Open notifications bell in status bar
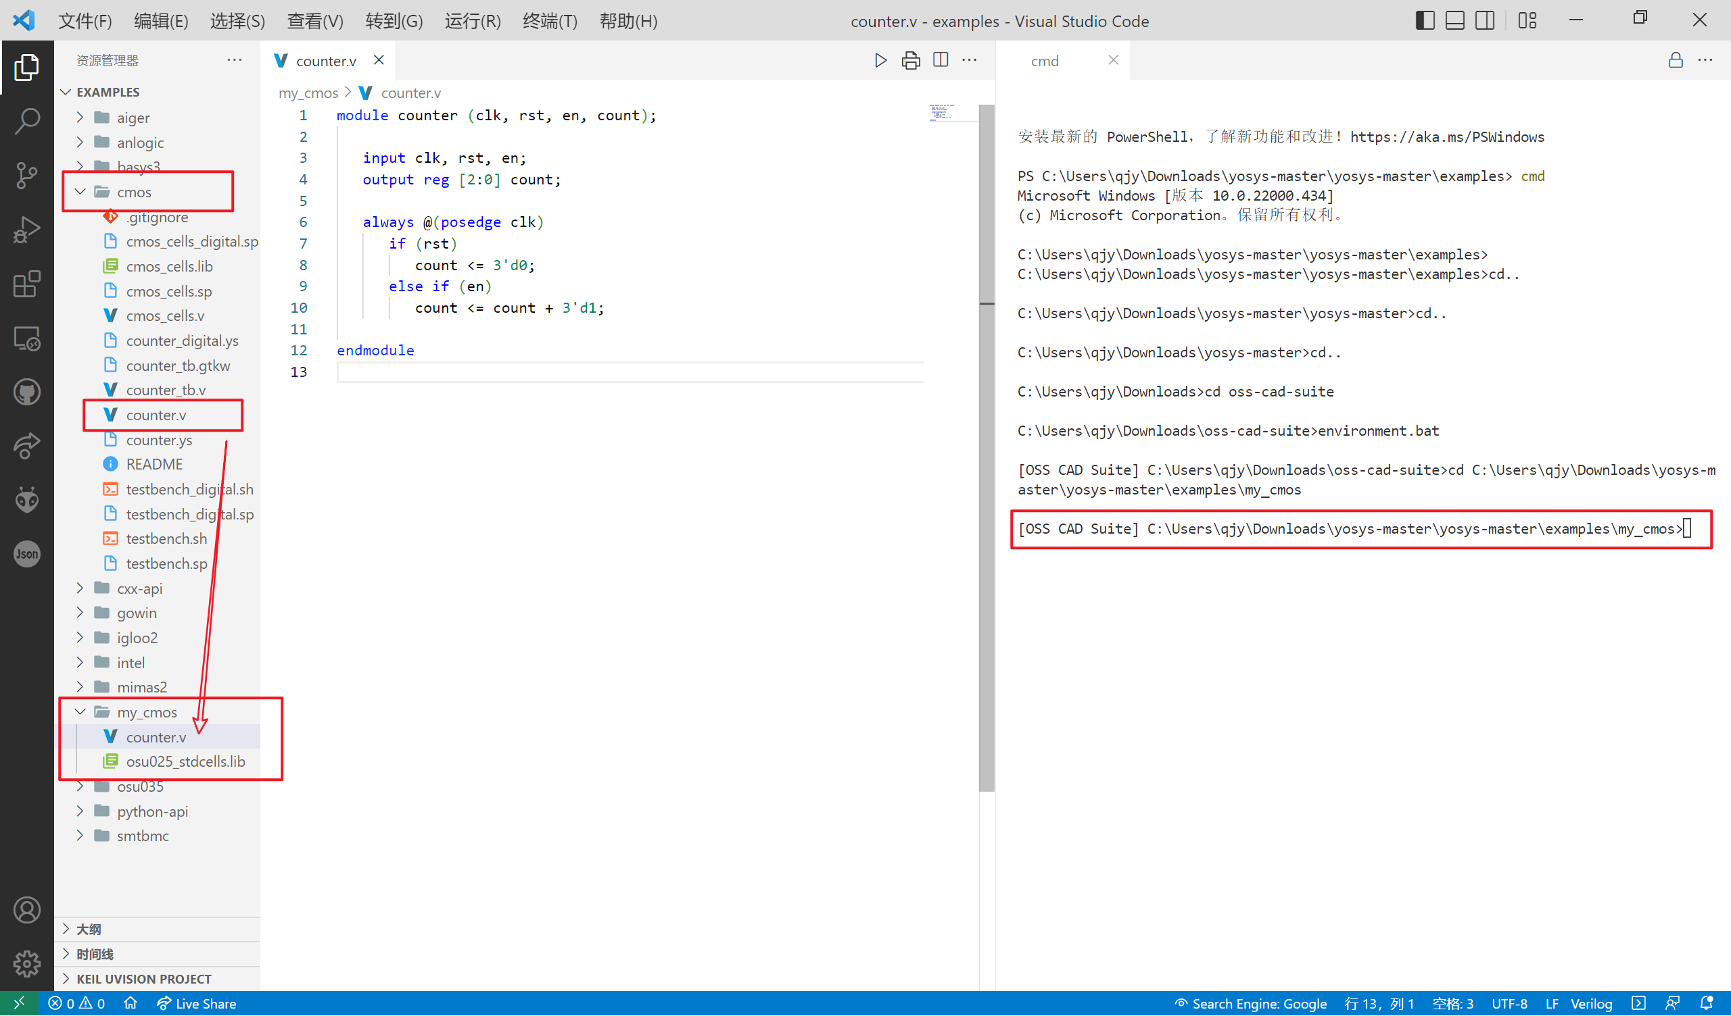1731x1016 pixels. (1707, 1004)
